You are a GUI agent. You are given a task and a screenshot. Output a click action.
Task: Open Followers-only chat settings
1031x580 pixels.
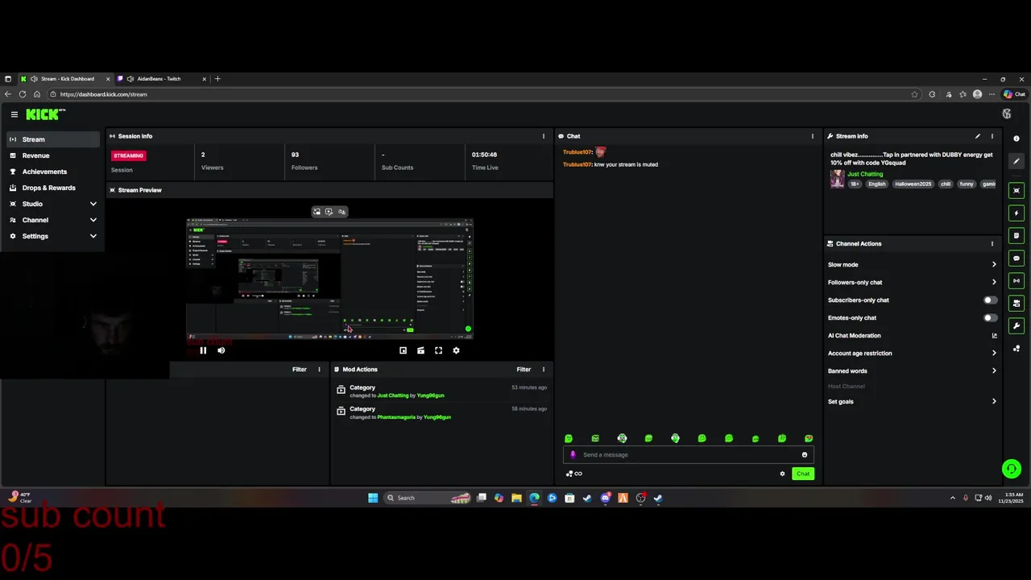click(x=912, y=282)
